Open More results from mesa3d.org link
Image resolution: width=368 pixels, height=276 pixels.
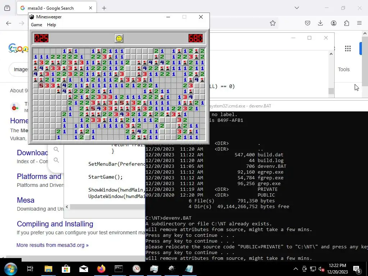pos(52,245)
